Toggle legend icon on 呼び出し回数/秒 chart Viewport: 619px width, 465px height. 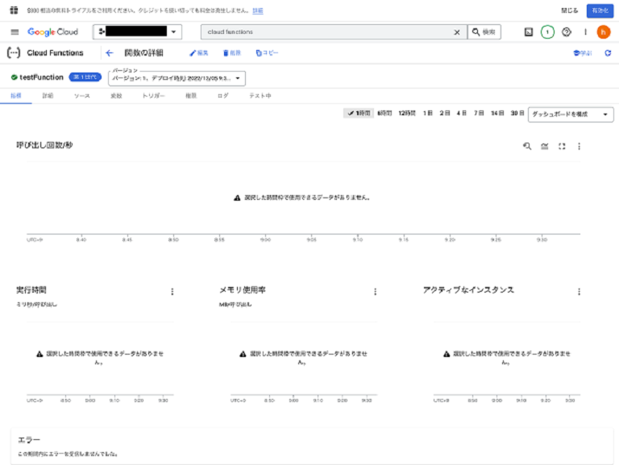(544, 147)
